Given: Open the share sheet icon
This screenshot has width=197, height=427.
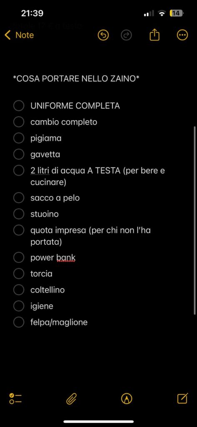Looking at the screenshot, I should click(x=154, y=35).
